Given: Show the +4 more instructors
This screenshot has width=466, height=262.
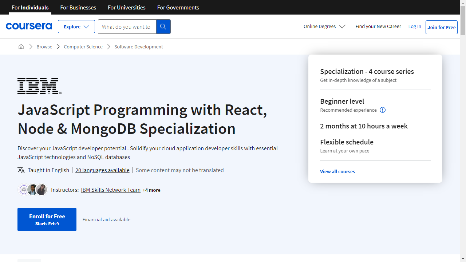Looking at the screenshot, I should tap(151, 190).
